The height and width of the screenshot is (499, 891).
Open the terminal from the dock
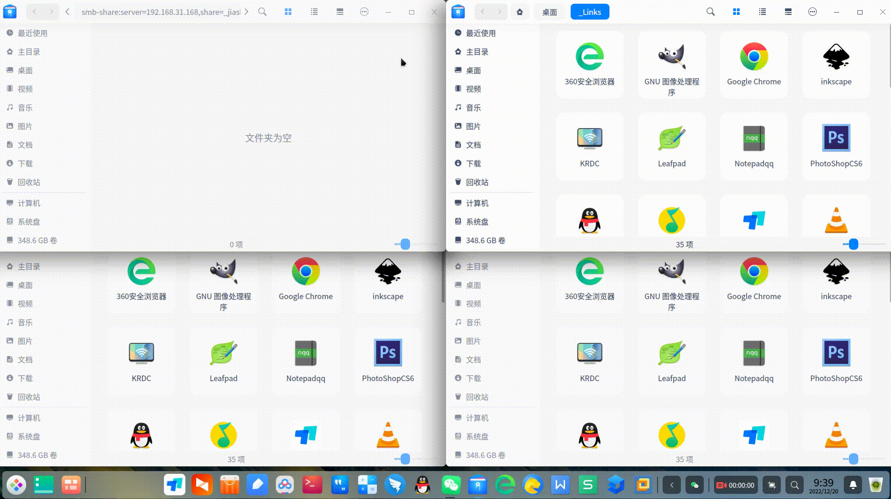pos(312,485)
